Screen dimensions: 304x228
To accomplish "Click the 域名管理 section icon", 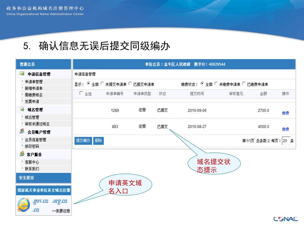I will click(x=22, y=109).
